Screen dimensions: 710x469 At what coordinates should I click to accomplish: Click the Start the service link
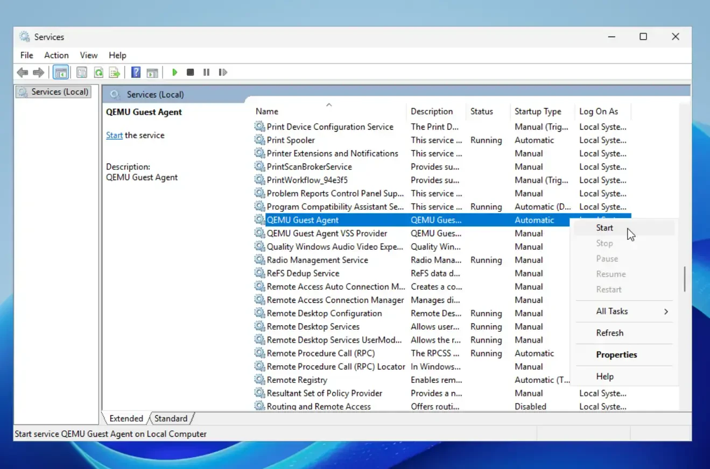114,136
